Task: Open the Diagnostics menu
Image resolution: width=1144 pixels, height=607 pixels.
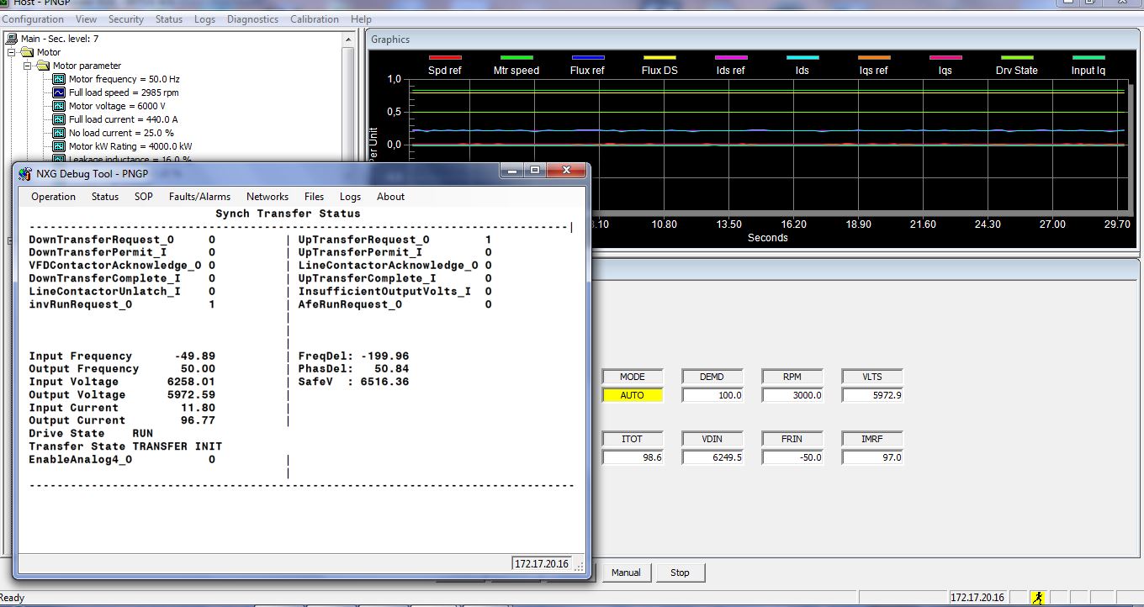Action: pos(254,18)
